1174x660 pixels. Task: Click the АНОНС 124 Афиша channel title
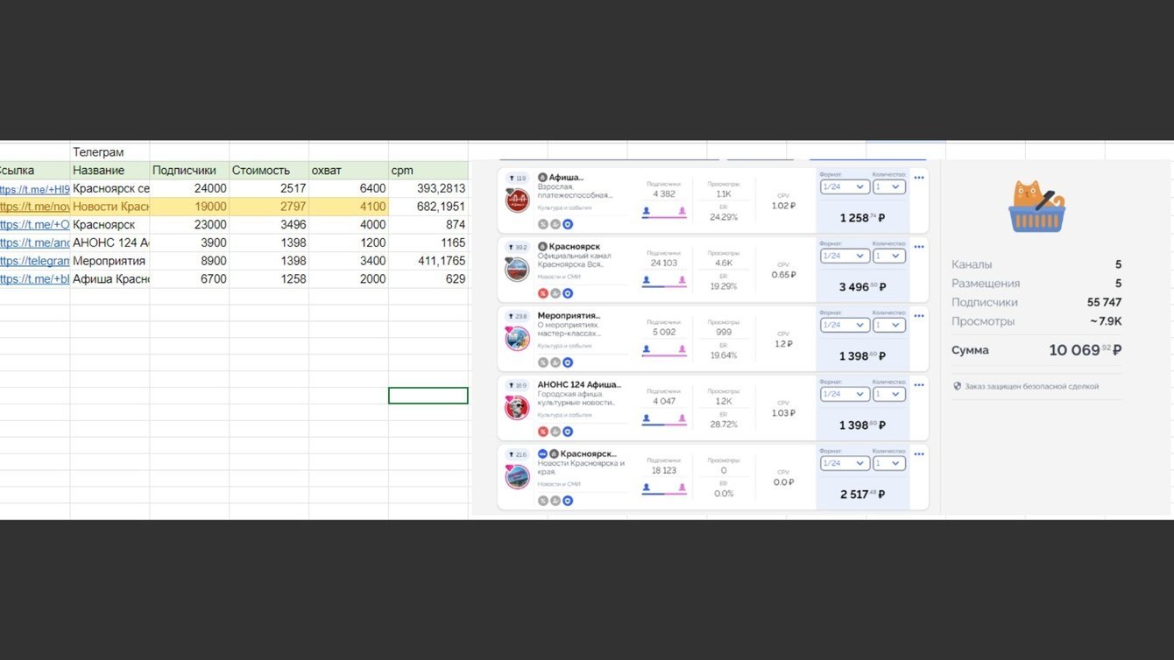579,384
